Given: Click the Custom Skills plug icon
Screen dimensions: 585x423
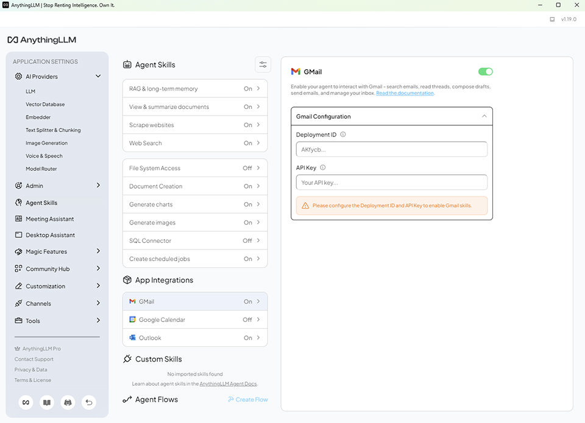Looking at the screenshot, I should tap(127, 359).
